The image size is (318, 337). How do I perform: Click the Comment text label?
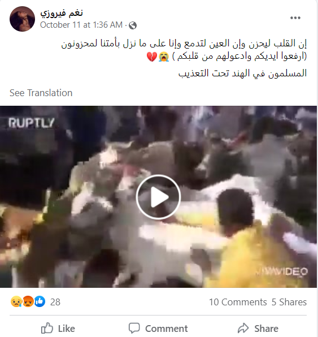167,329
